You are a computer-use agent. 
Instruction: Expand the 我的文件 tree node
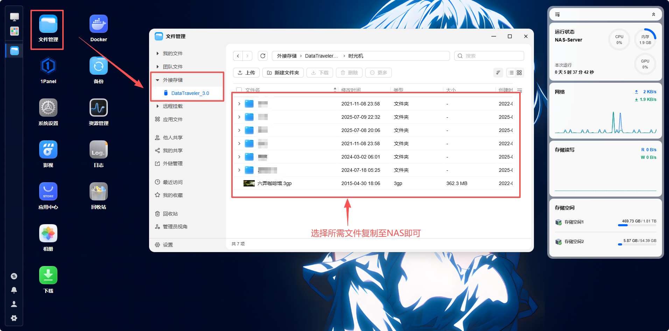(158, 53)
